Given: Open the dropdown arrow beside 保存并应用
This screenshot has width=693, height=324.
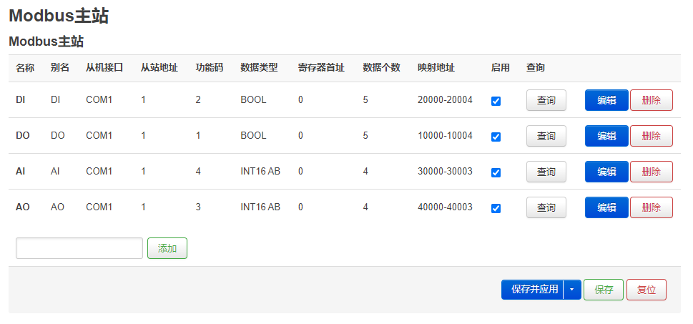Looking at the screenshot, I should 572,290.
